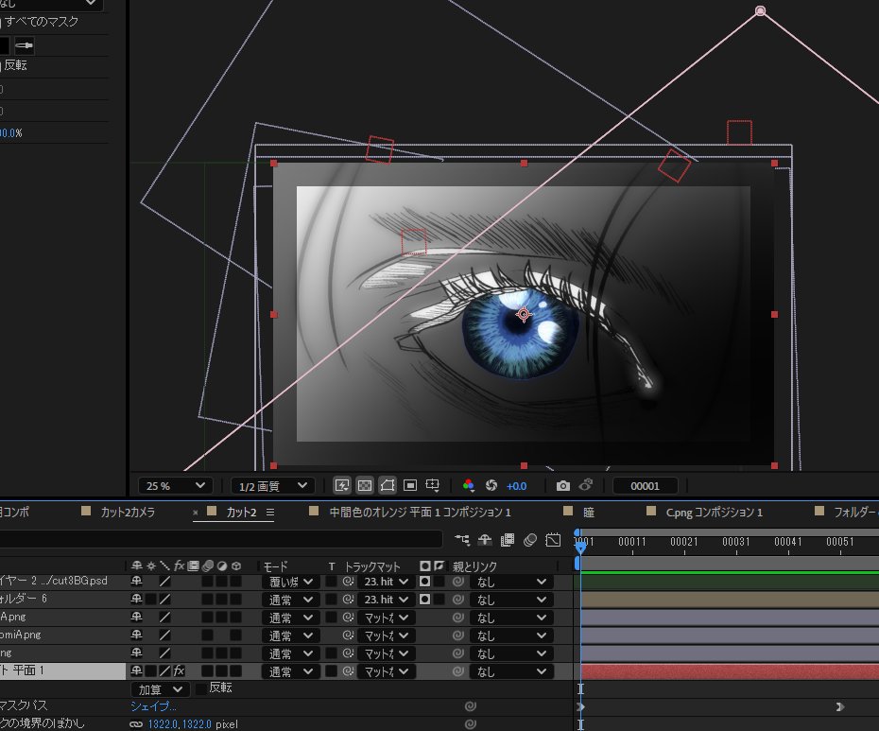Click quality switch on フォルダー 6 layer
The width and height of the screenshot is (879, 731).
(164, 600)
